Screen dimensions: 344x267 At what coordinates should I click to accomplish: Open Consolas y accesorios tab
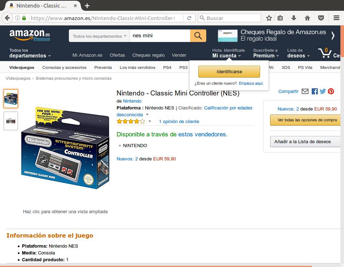coord(64,67)
